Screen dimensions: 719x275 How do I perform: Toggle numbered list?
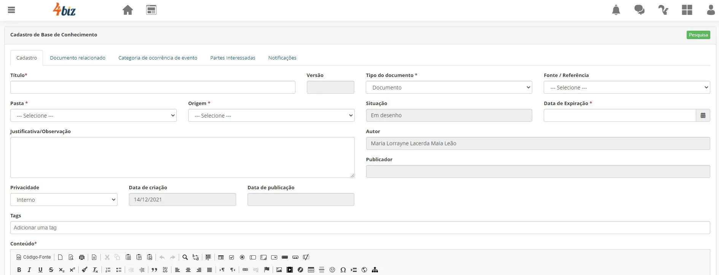click(108, 270)
